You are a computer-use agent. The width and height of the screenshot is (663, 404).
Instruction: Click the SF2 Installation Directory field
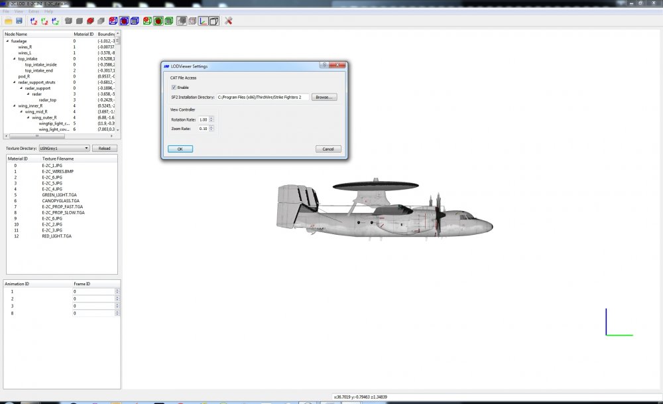tap(263, 98)
